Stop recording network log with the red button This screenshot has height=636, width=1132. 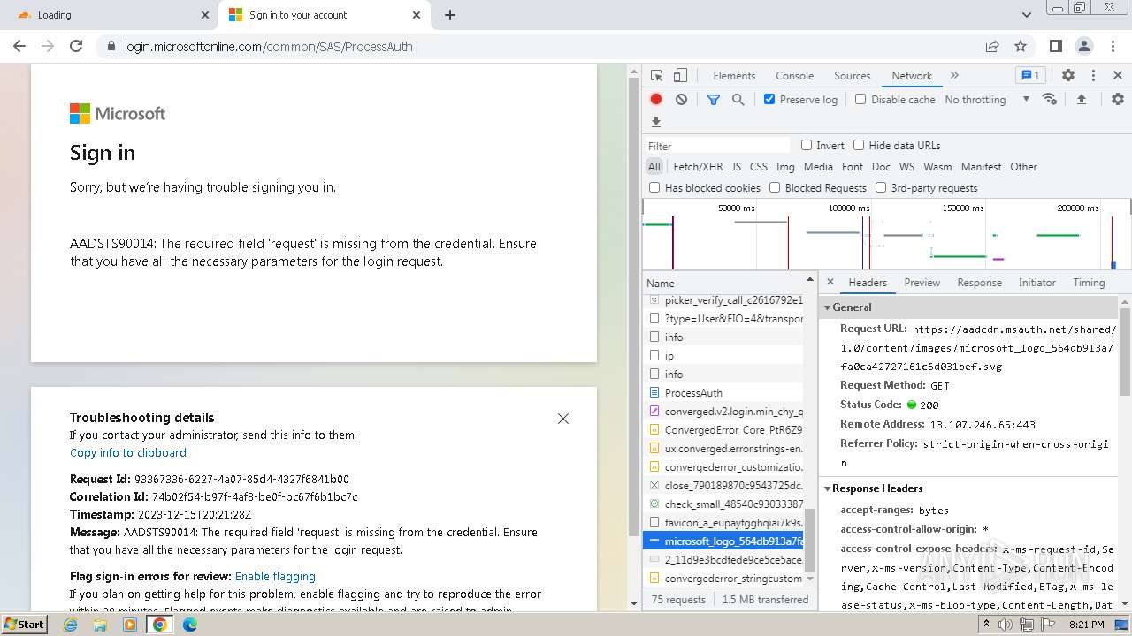(x=656, y=99)
